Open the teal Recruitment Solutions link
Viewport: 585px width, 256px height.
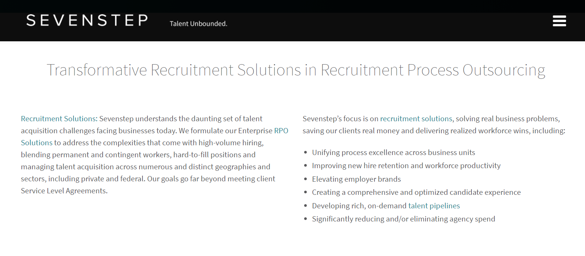click(58, 119)
